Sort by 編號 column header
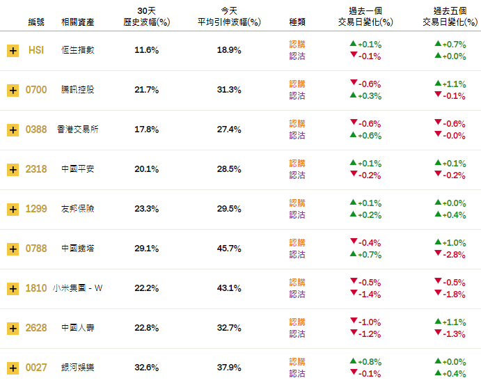The width and height of the screenshot is (481, 385). click(x=36, y=22)
